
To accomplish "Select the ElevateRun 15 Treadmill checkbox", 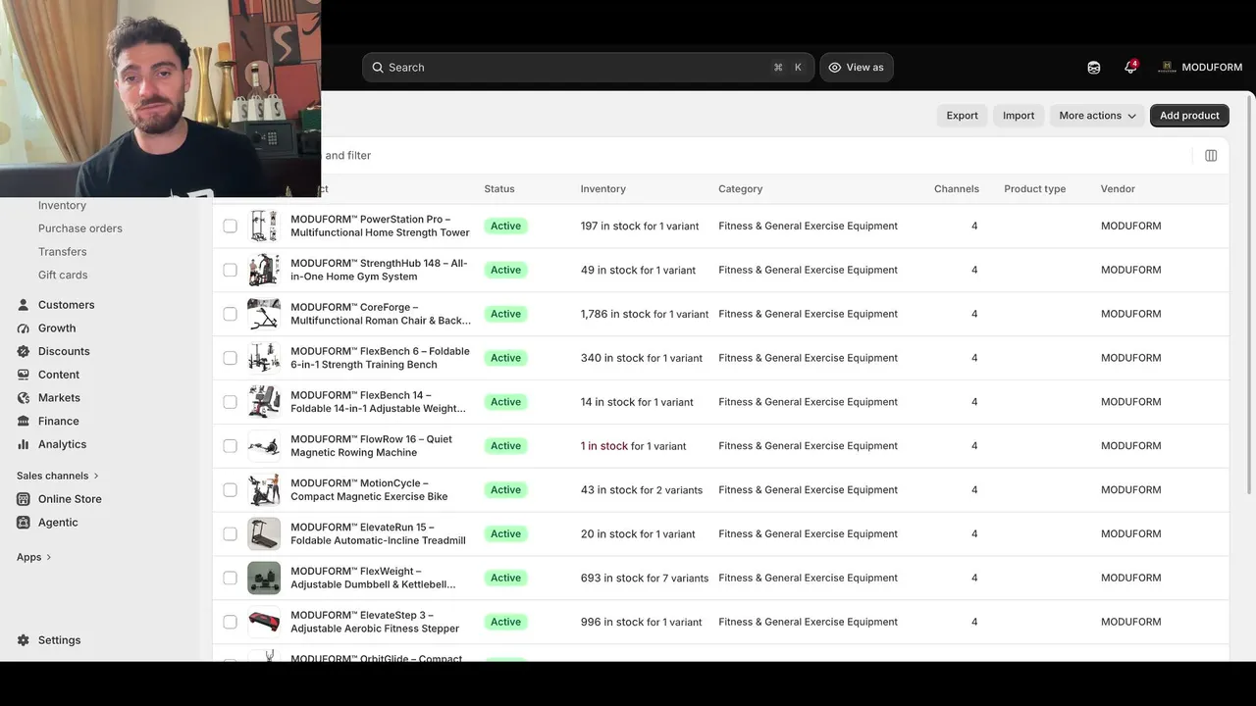I will [x=230, y=534].
